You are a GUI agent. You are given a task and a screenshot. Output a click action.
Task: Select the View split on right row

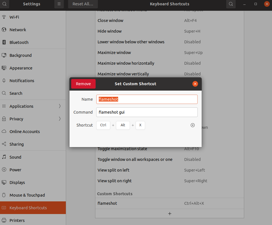coord(170,181)
